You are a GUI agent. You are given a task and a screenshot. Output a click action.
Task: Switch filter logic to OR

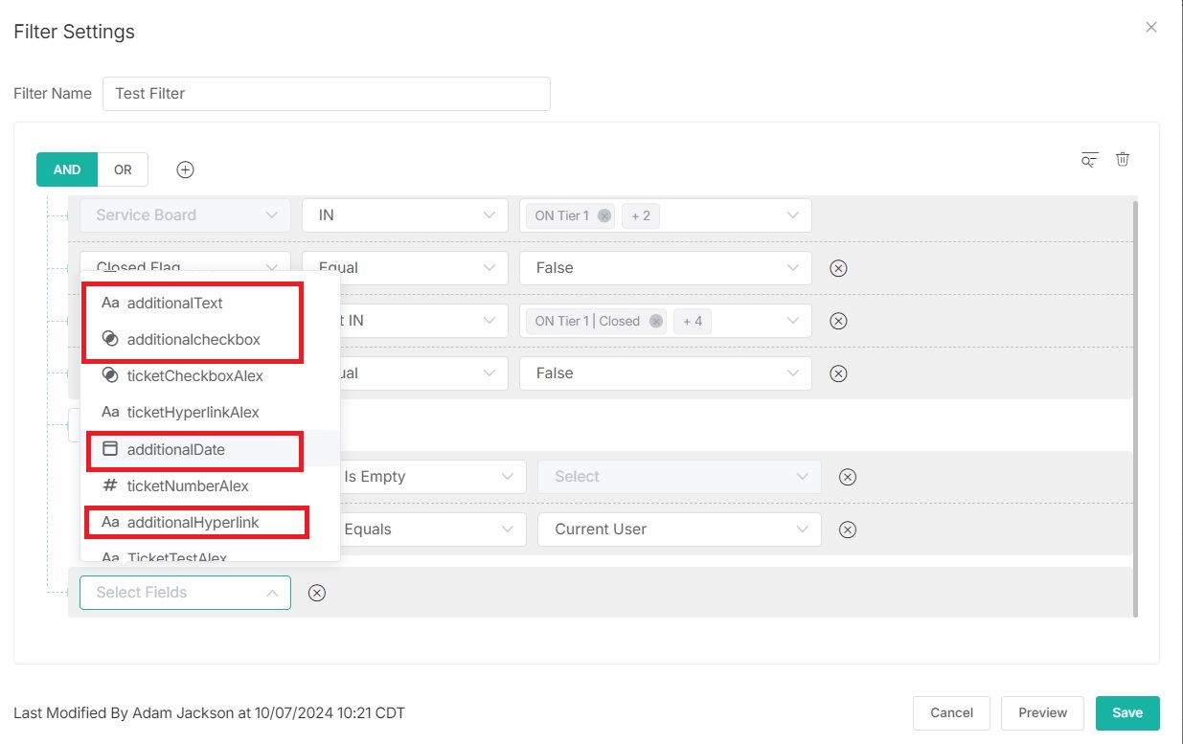122,169
